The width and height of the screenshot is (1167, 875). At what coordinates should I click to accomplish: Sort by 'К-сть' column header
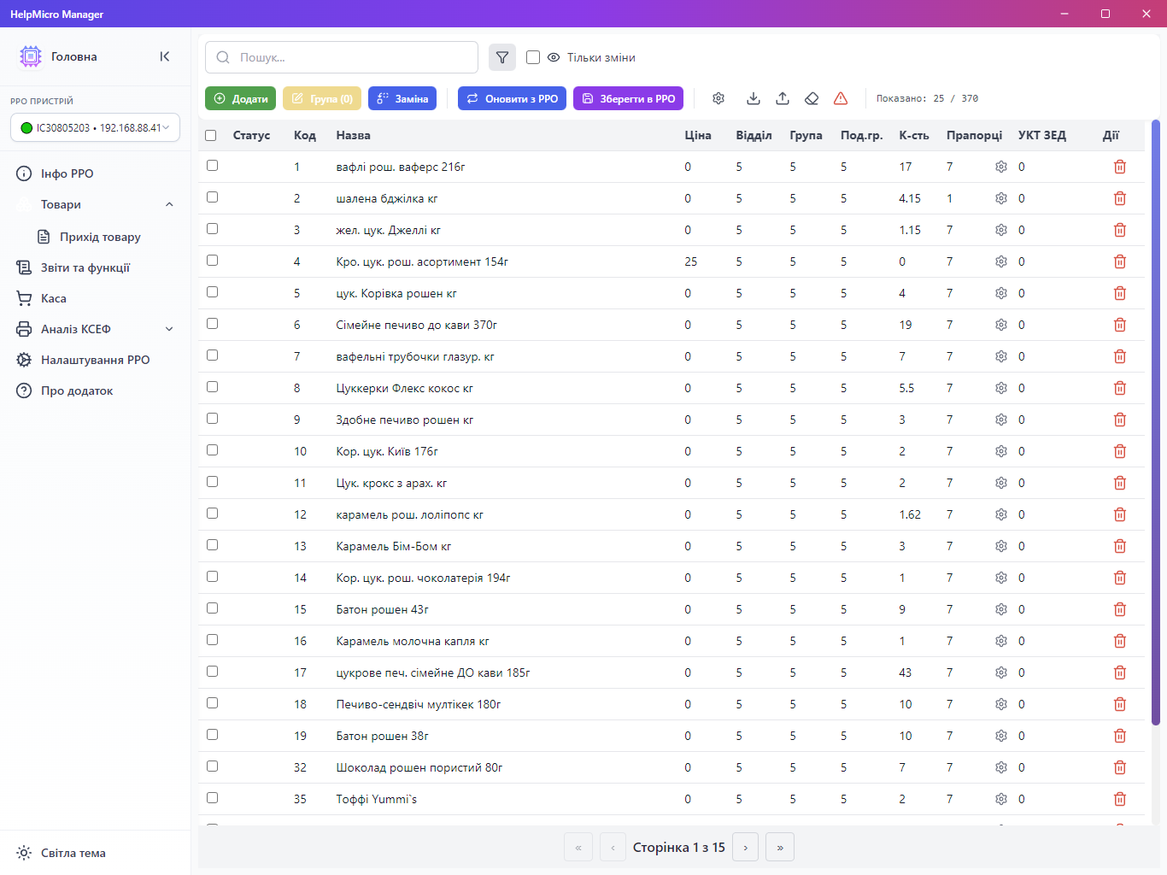tap(914, 135)
